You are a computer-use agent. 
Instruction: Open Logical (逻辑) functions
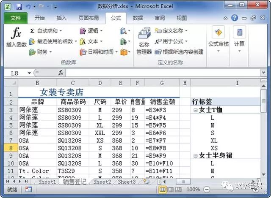point(91,31)
